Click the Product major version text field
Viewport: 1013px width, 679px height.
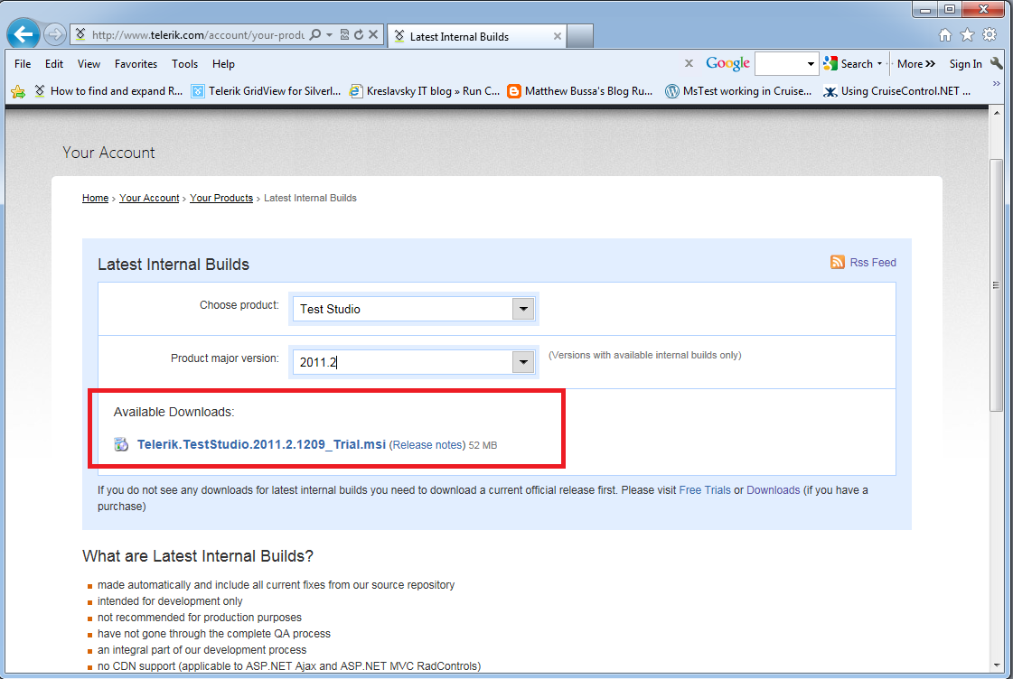(403, 362)
